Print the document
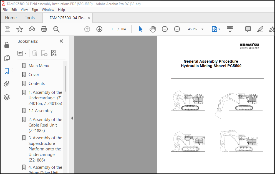Screen dimensions: 275x174 coord(44,29)
